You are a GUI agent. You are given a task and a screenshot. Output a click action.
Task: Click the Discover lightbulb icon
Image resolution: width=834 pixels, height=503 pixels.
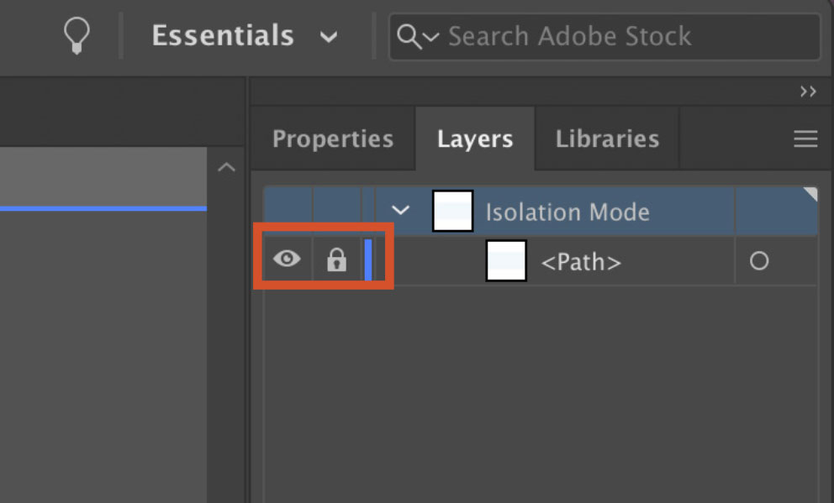pyautogui.click(x=77, y=35)
